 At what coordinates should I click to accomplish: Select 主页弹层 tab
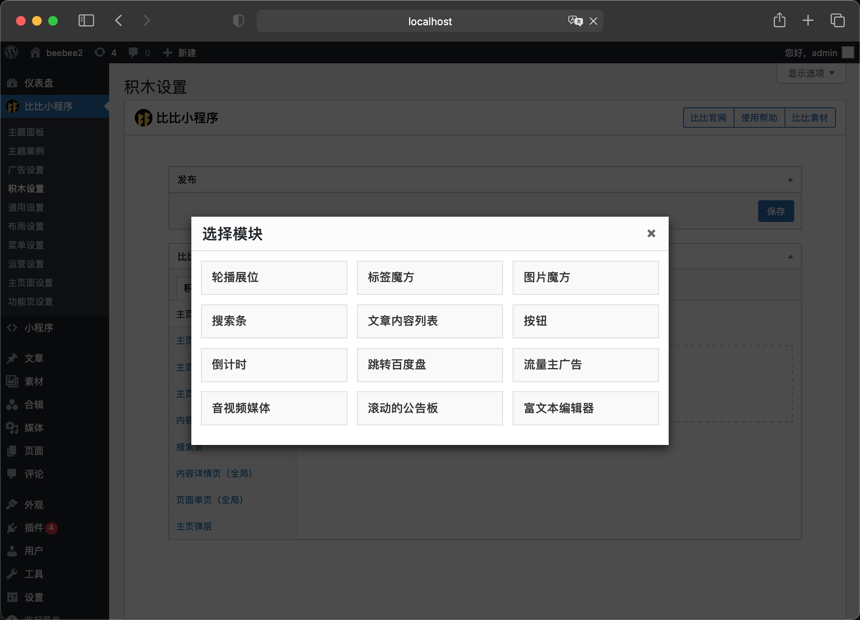tap(232, 526)
